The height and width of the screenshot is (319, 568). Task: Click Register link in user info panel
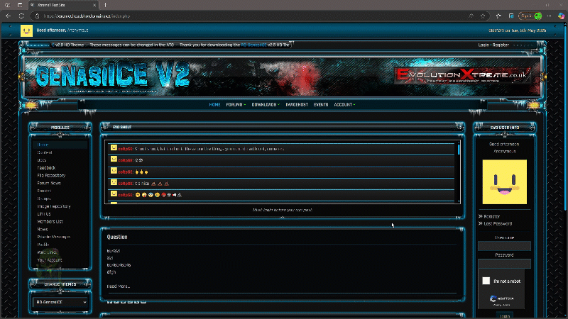pos(492,216)
